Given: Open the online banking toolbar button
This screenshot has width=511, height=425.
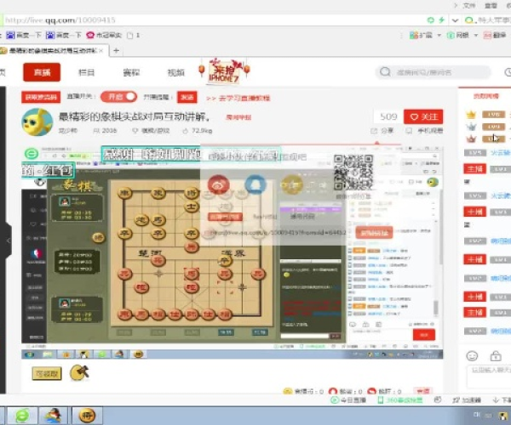Looking at the screenshot, I should pos(458,35).
